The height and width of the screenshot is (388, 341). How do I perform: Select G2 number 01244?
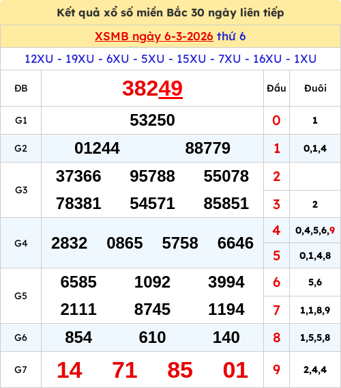97,148
